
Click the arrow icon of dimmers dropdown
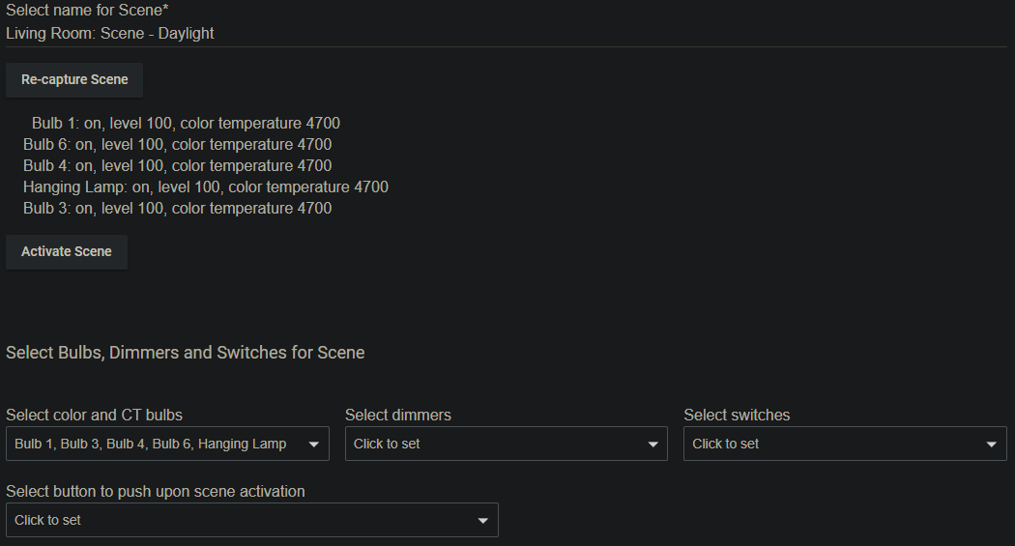tap(653, 445)
